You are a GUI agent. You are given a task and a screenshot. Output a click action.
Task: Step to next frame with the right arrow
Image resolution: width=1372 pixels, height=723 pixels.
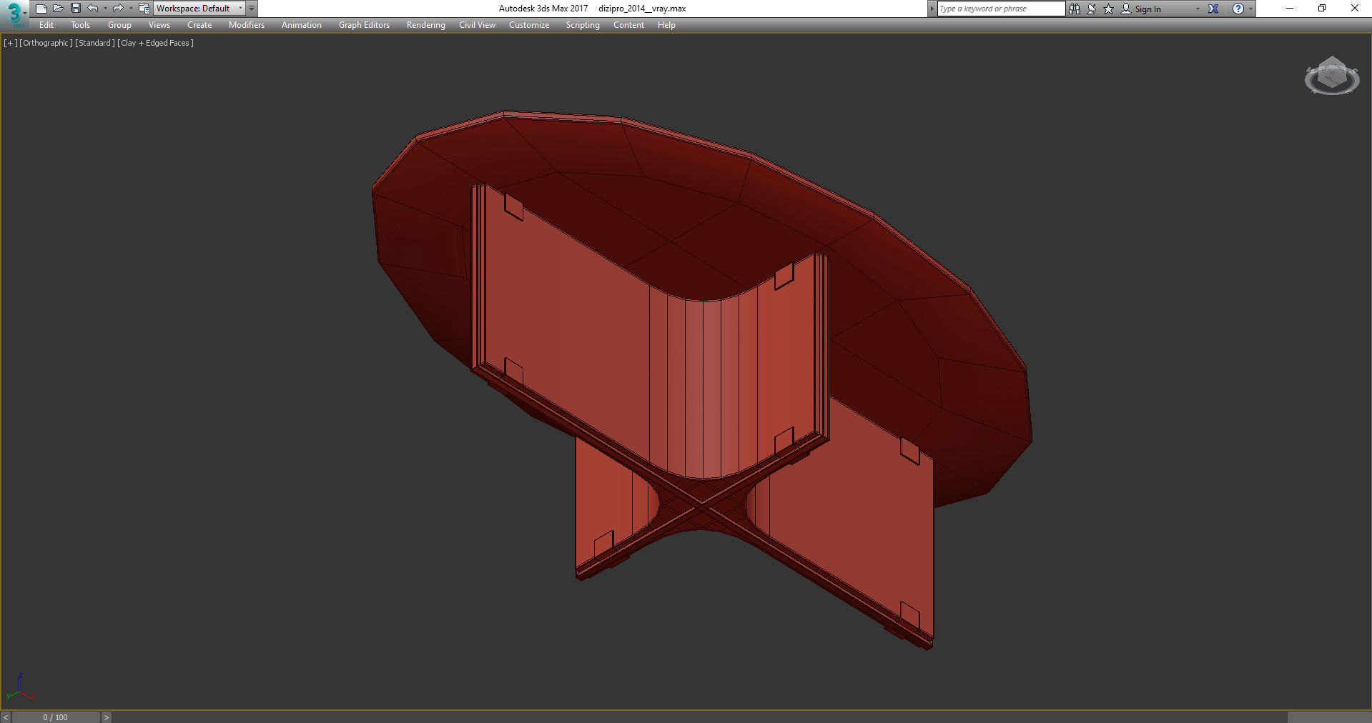pos(106,717)
